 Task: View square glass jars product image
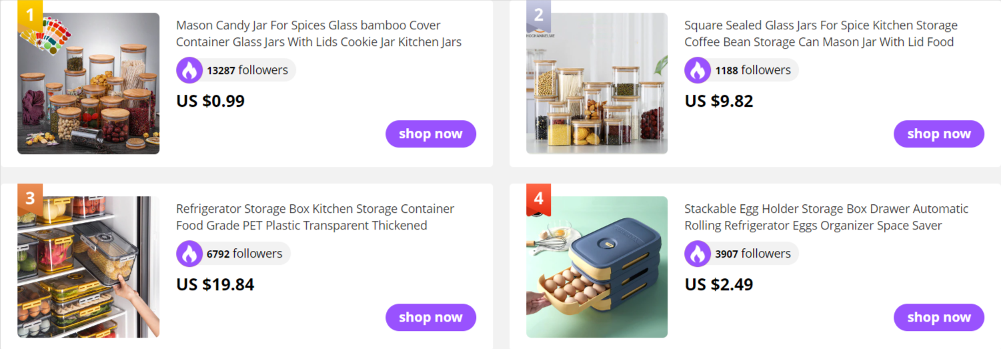[x=597, y=83]
